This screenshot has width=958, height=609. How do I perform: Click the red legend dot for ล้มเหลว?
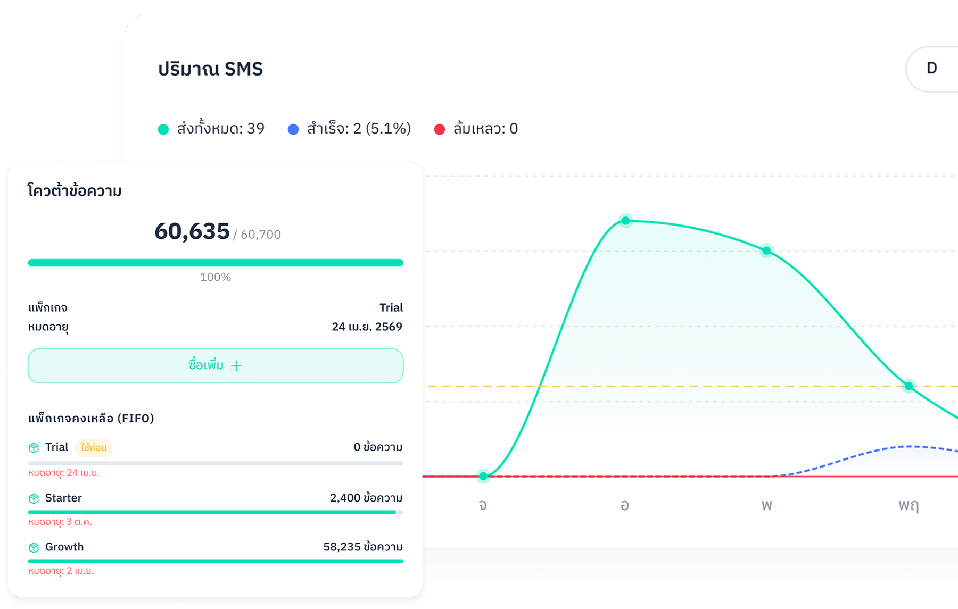coord(440,129)
